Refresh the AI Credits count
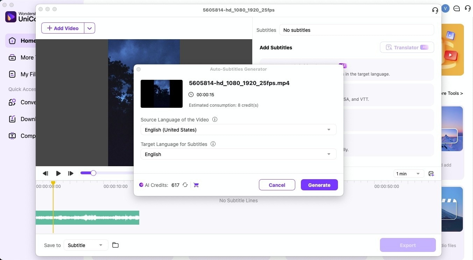The height and width of the screenshot is (260, 473). click(185, 185)
